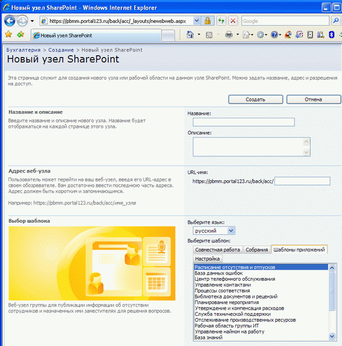
Task: Select Отслеживание производственных ресурсов template
Action: pyautogui.click(x=261, y=320)
